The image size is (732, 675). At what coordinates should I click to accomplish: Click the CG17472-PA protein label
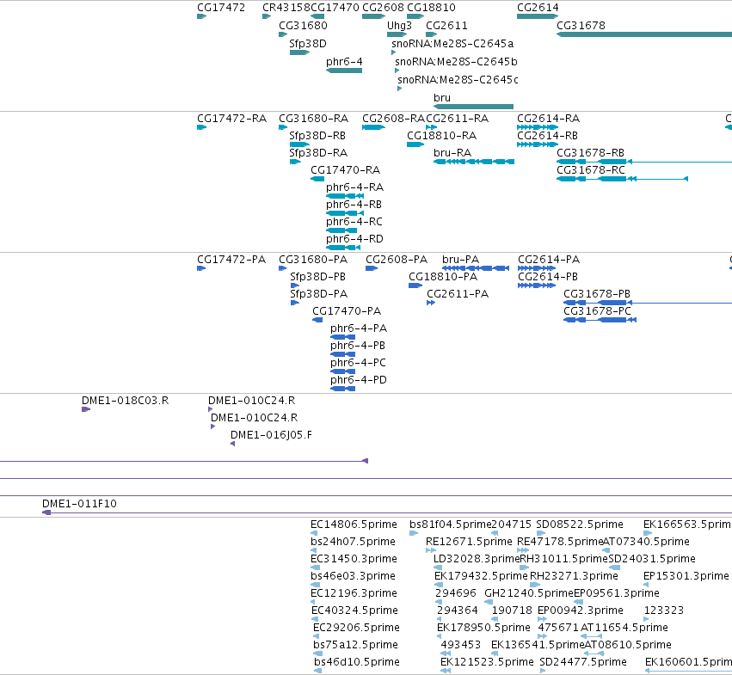point(231,260)
